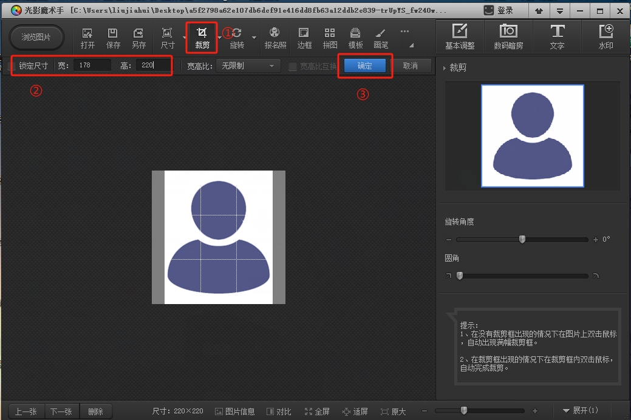Open the Border (边框) tool
This screenshot has width=631, height=420.
pyautogui.click(x=304, y=38)
